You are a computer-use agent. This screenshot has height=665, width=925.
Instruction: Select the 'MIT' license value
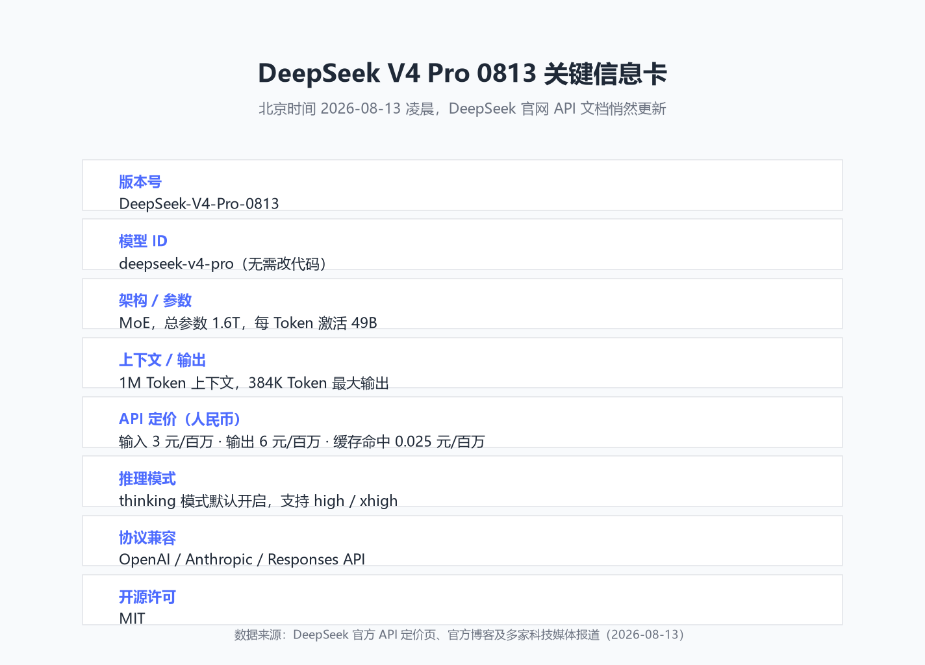(x=133, y=618)
